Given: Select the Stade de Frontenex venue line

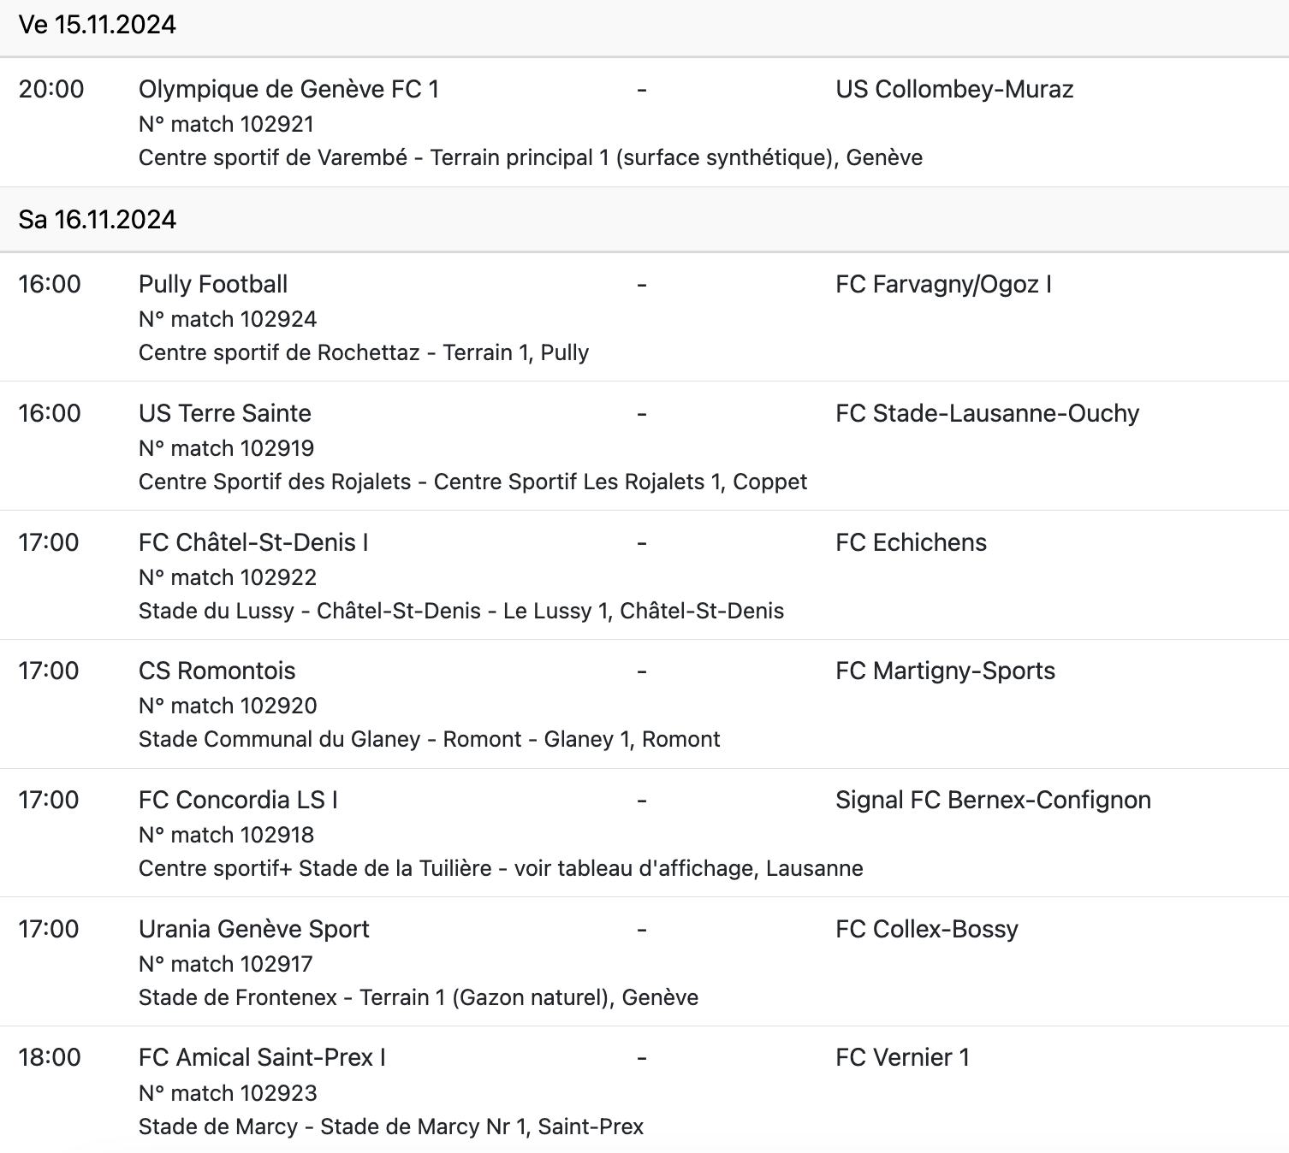Looking at the screenshot, I should [x=419, y=997].
